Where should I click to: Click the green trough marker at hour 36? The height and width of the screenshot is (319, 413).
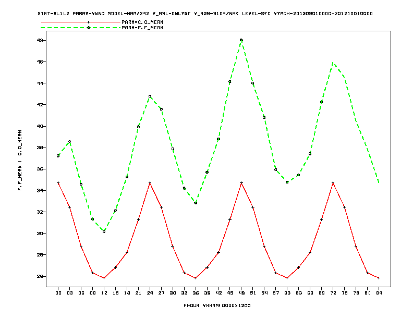(x=196, y=203)
